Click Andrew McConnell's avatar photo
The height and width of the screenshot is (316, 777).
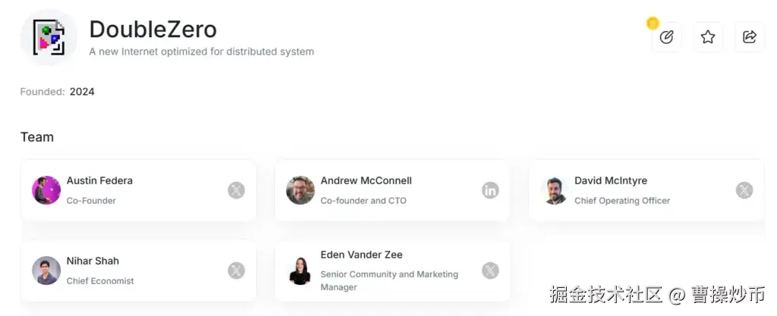[x=300, y=190]
